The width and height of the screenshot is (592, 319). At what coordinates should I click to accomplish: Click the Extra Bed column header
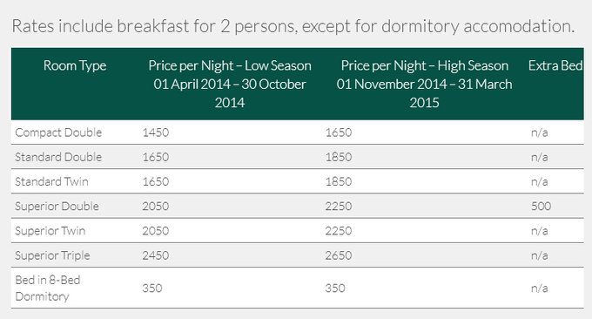click(555, 65)
